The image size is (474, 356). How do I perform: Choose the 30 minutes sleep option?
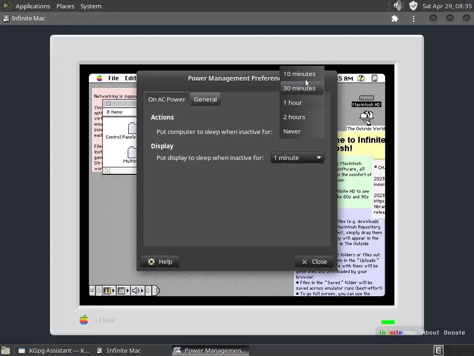(302, 88)
